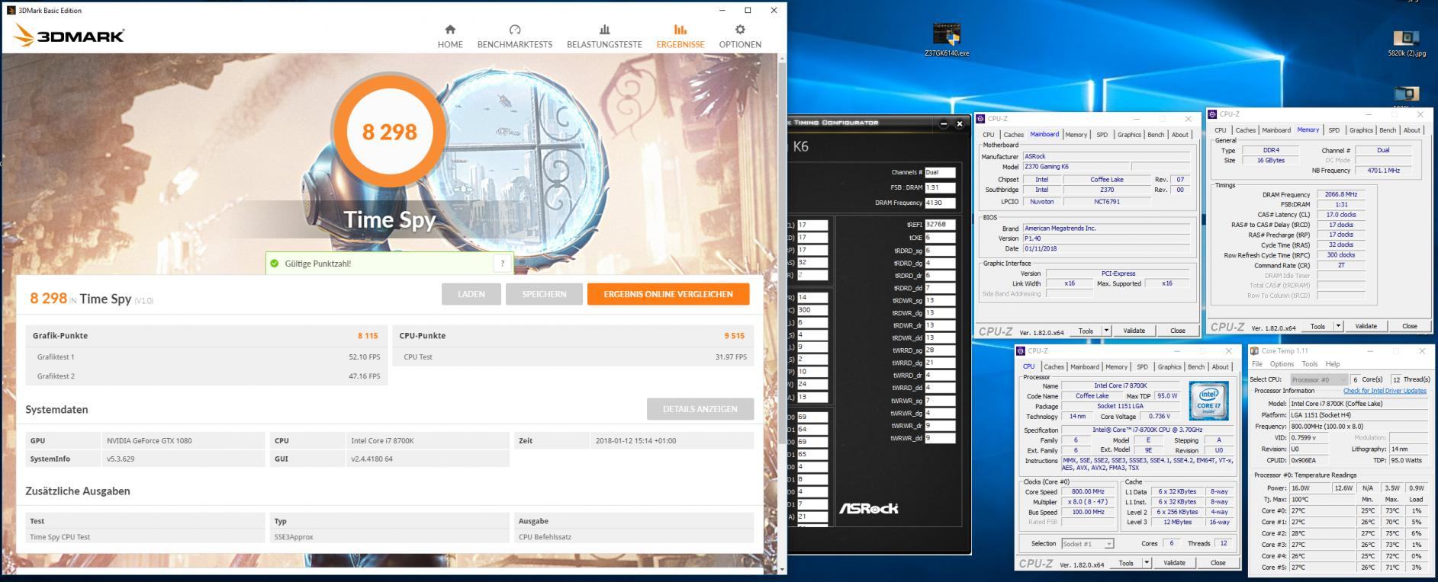Click tWRRD_sg value field

pos(940,350)
